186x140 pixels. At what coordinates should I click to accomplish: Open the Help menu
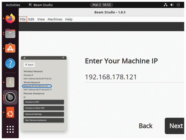point(69,19)
